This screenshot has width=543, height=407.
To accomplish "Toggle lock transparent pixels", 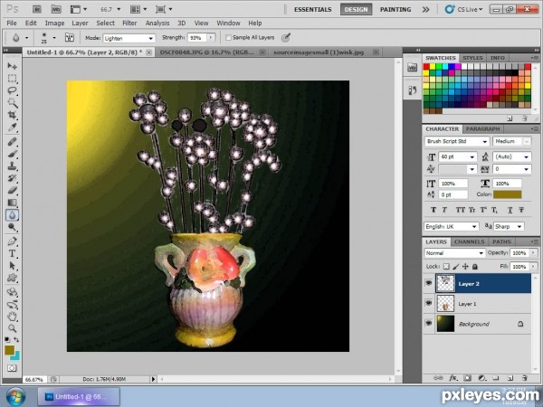I will coord(446,267).
